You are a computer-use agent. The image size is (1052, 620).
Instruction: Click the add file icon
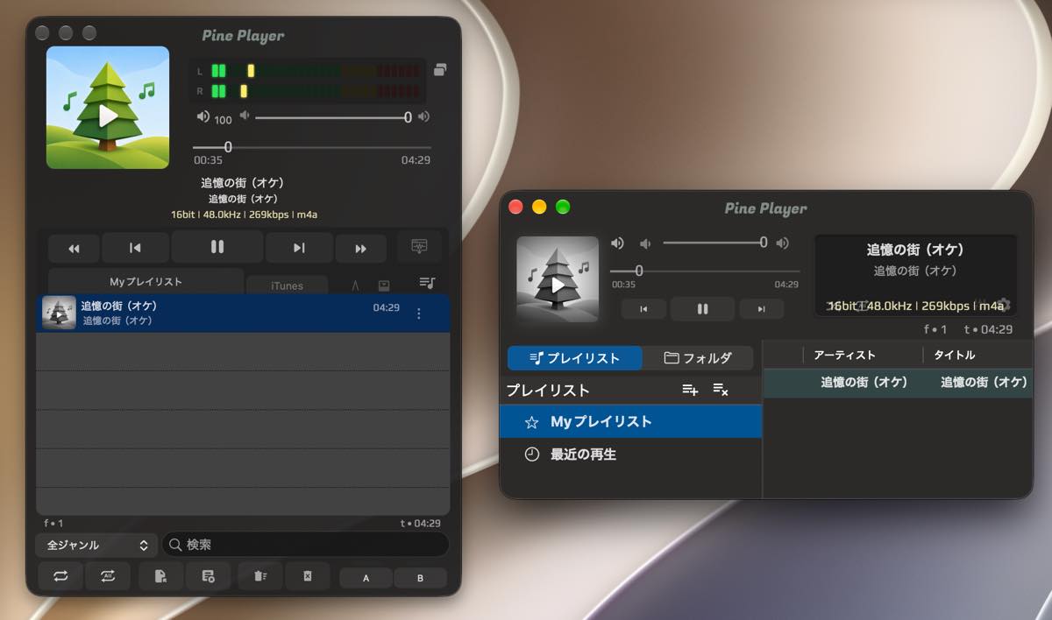tap(160, 576)
